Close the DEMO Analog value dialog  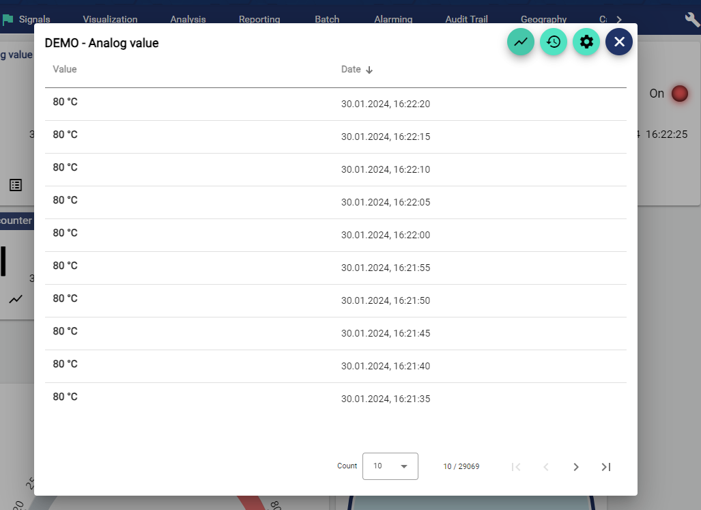619,42
